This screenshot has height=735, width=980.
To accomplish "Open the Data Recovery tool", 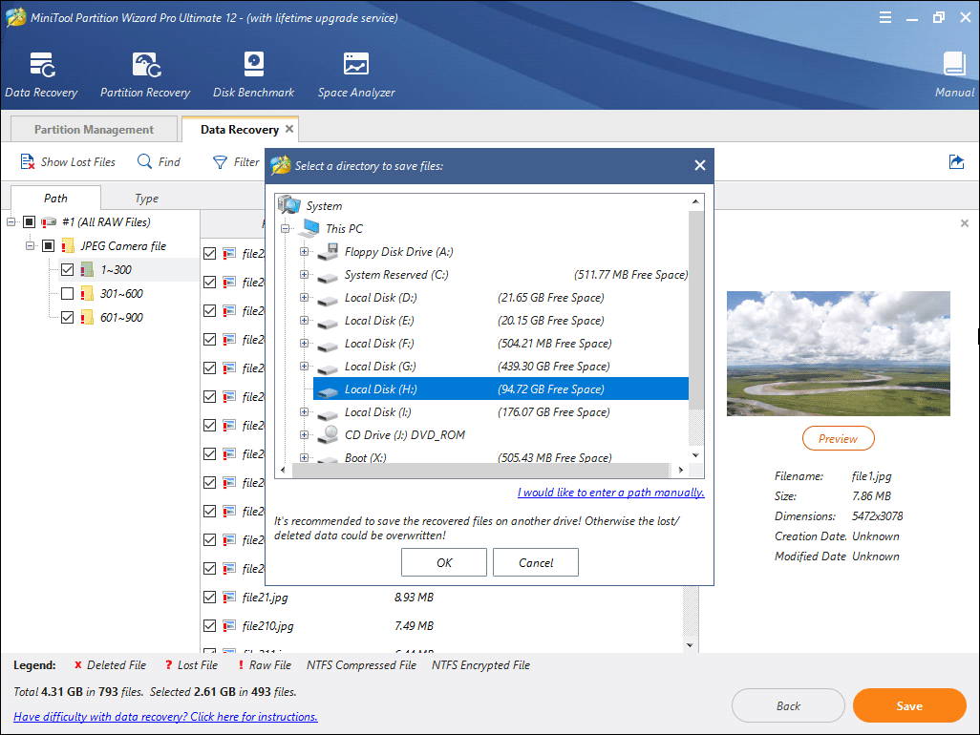I will pyautogui.click(x=41, y=73).
